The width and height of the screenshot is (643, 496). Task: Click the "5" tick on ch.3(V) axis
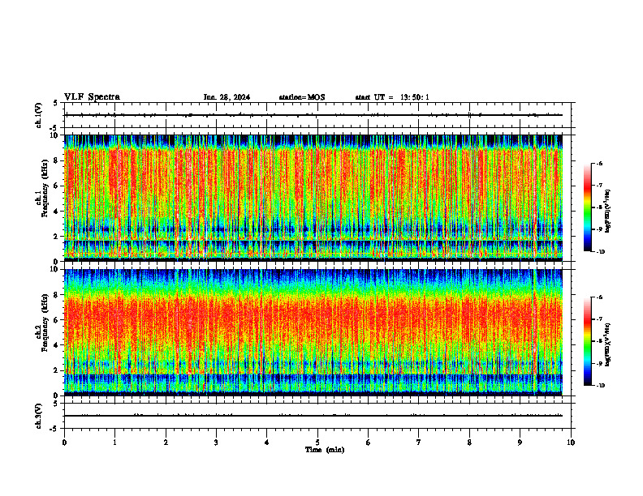[x=55, y=404]
